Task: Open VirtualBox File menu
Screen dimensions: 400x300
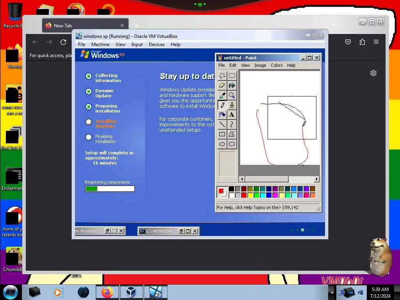Action: coord(82,45)
